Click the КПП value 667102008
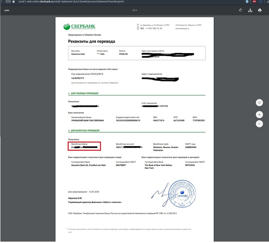 [179, 120]
